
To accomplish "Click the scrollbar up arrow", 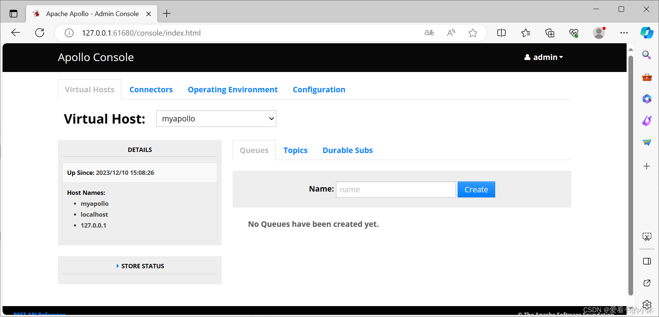I will pos(631,49).
